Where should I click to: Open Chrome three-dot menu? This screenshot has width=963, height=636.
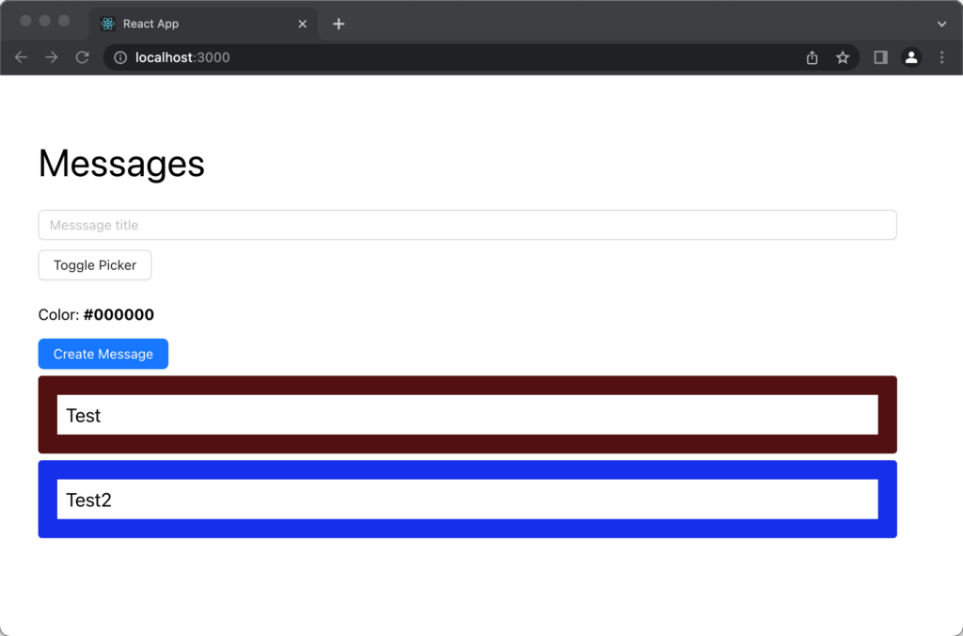[942, 57]
